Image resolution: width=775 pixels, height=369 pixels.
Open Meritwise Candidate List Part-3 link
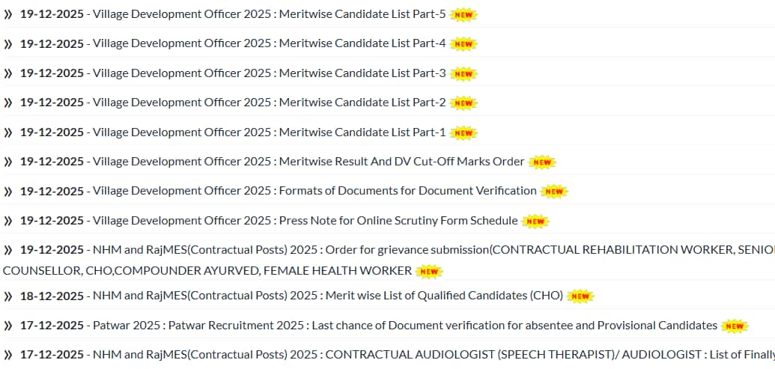[x=270, y=73]
